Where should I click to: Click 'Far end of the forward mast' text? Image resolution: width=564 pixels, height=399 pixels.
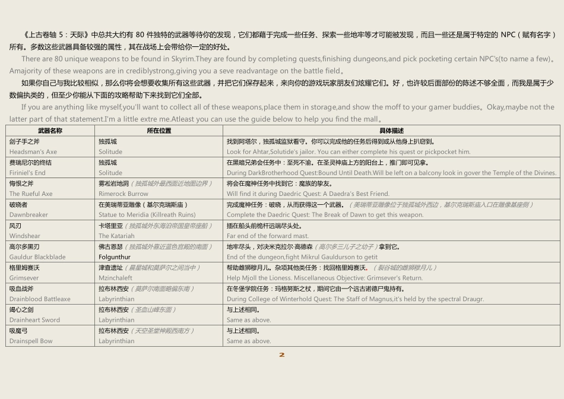click(268, 236)
